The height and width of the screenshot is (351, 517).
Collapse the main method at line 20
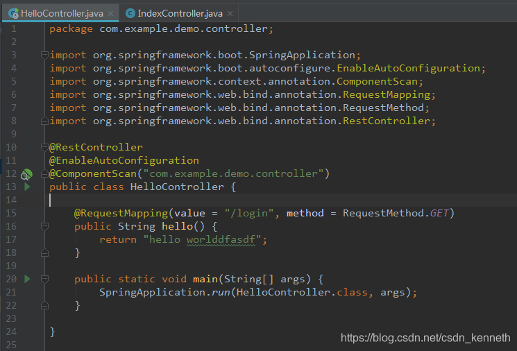pyautogui.click(x=45, y=279)
